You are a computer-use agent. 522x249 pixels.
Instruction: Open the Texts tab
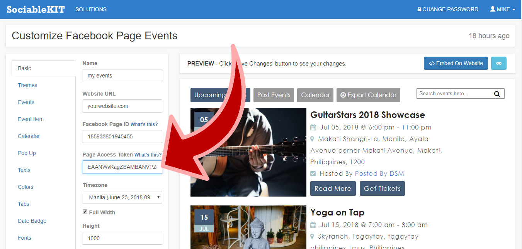pos(24,170)
